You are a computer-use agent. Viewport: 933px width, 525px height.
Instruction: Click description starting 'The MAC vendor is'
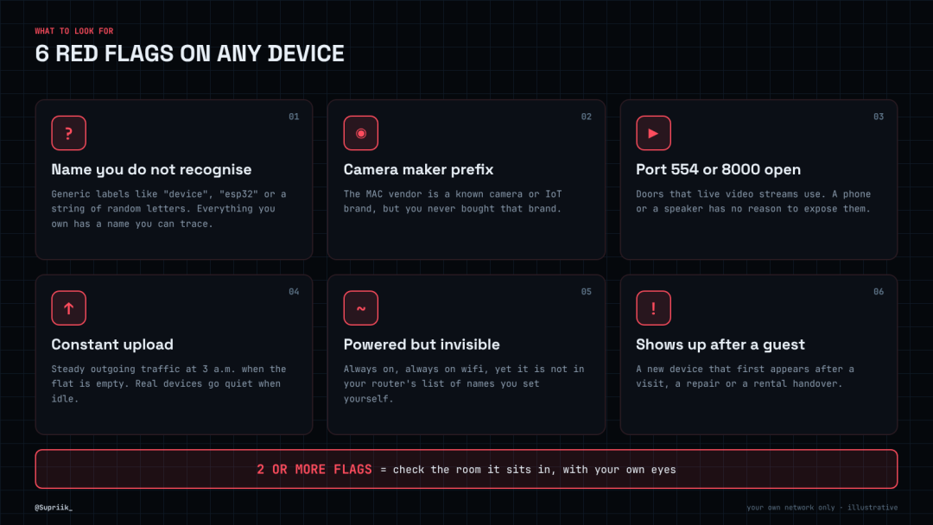[453, 201]
